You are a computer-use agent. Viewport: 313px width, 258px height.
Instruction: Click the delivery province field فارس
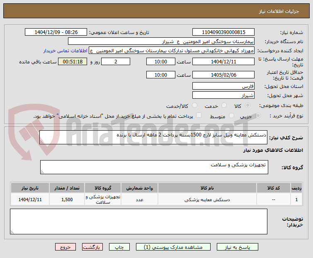(x=223, y=86)
